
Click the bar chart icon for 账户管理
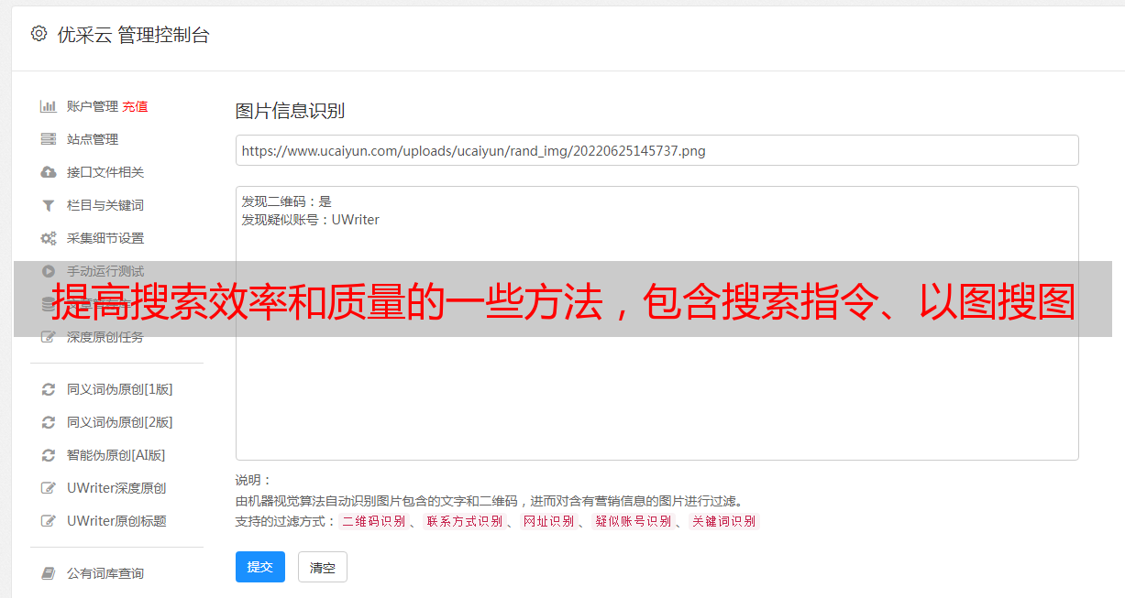coord(49,106)
